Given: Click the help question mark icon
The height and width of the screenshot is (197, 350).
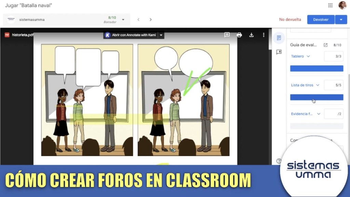Looking at the screenshot, I should click(x=279, y=161).
